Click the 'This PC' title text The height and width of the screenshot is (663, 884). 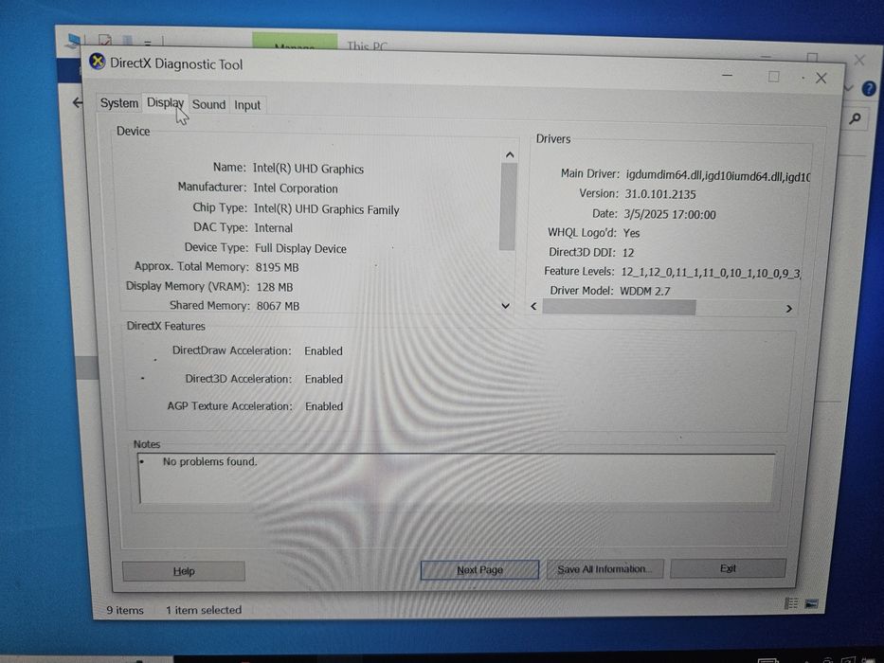(x=367, y=46)
